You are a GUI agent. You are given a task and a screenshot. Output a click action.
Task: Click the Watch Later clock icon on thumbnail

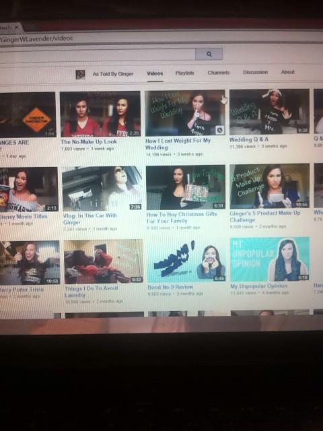(x=220, y=130)
